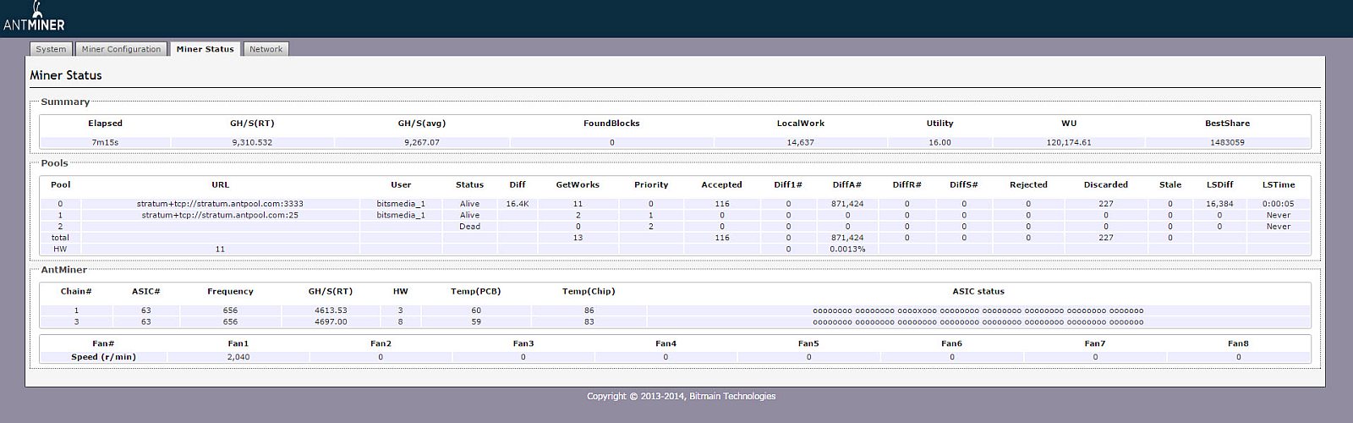Click the Fan1 speed value 2,040
Viewport: 1353px width, 423px height.
pyautogui.click(x=238, y=357)
